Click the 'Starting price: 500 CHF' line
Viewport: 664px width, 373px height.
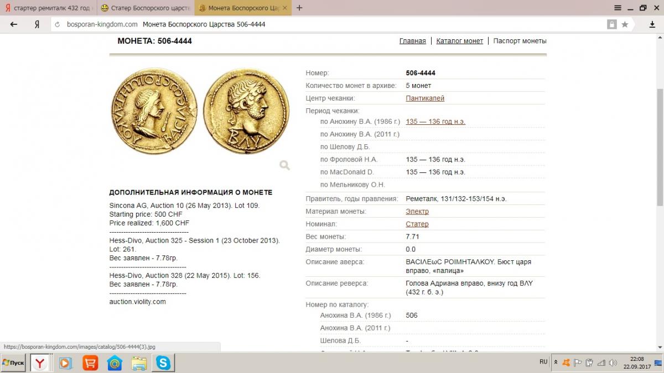point(145,214)
